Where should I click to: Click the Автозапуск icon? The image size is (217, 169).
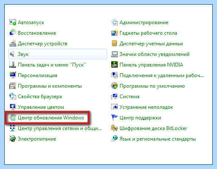(13, 22)
